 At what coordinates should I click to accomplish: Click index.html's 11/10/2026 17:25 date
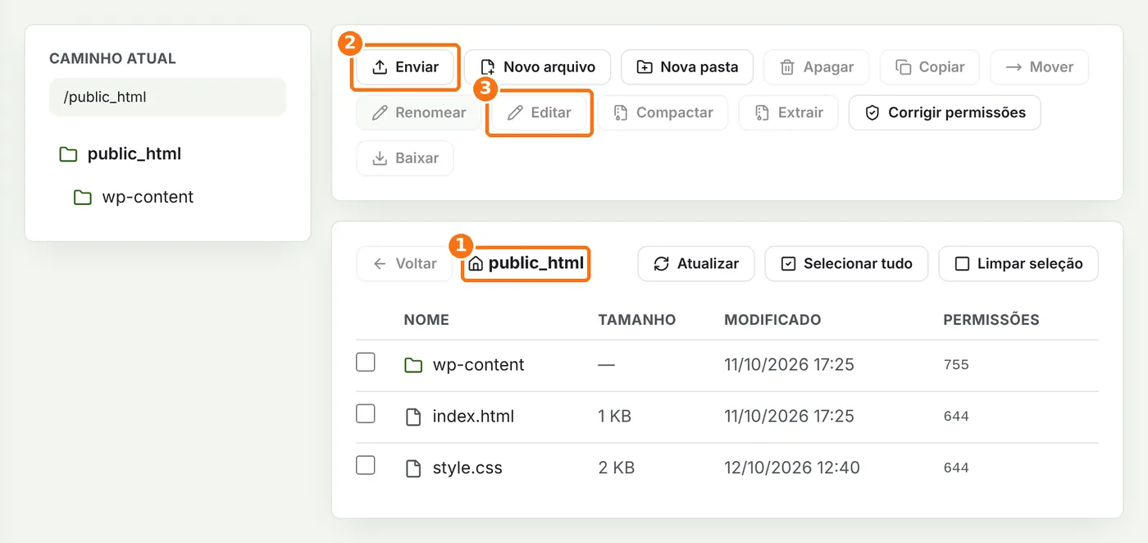(789, 417)
